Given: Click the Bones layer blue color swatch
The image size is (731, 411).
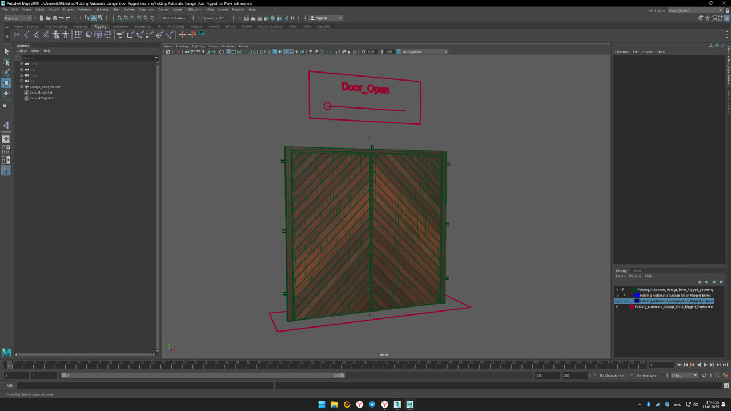Looking at the screenshot, I should [x=637, y=296].
